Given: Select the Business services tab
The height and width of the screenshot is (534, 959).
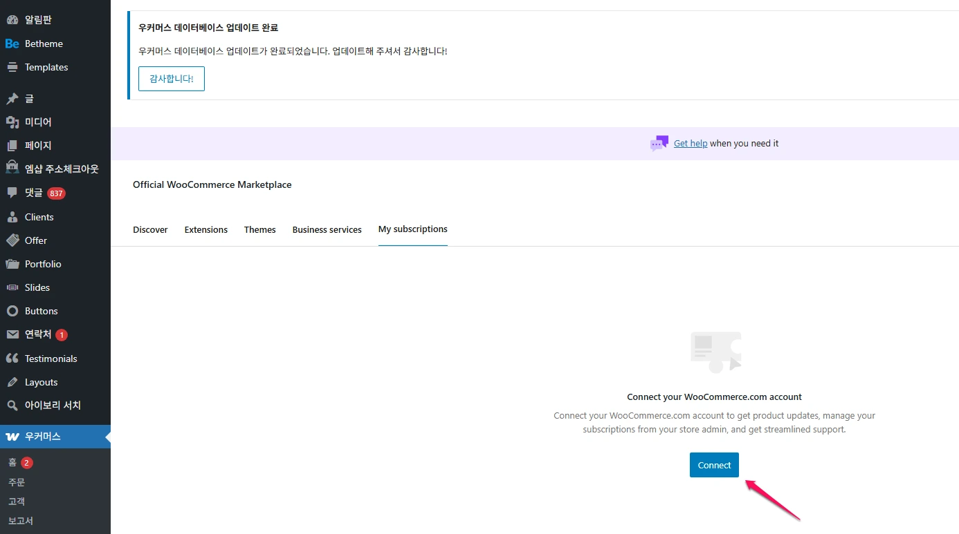Looking at the screenshot, I should (x=327, y=229).
